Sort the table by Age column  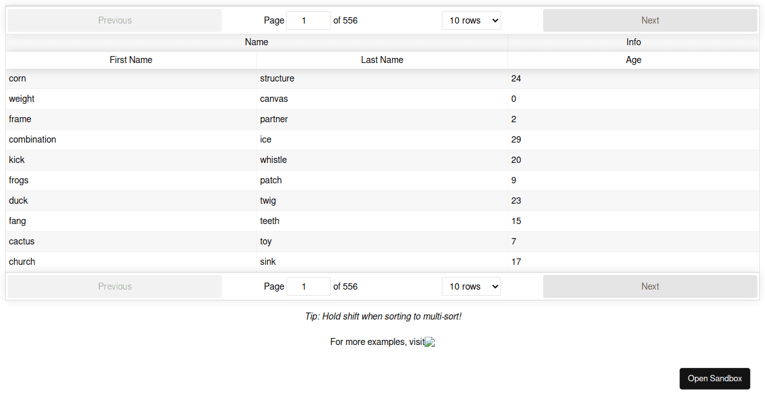(633, 60)
